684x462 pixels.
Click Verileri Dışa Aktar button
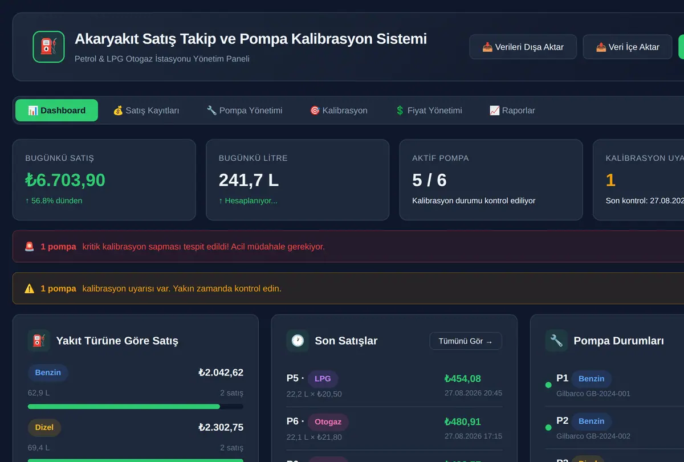[x=523, y=47]
